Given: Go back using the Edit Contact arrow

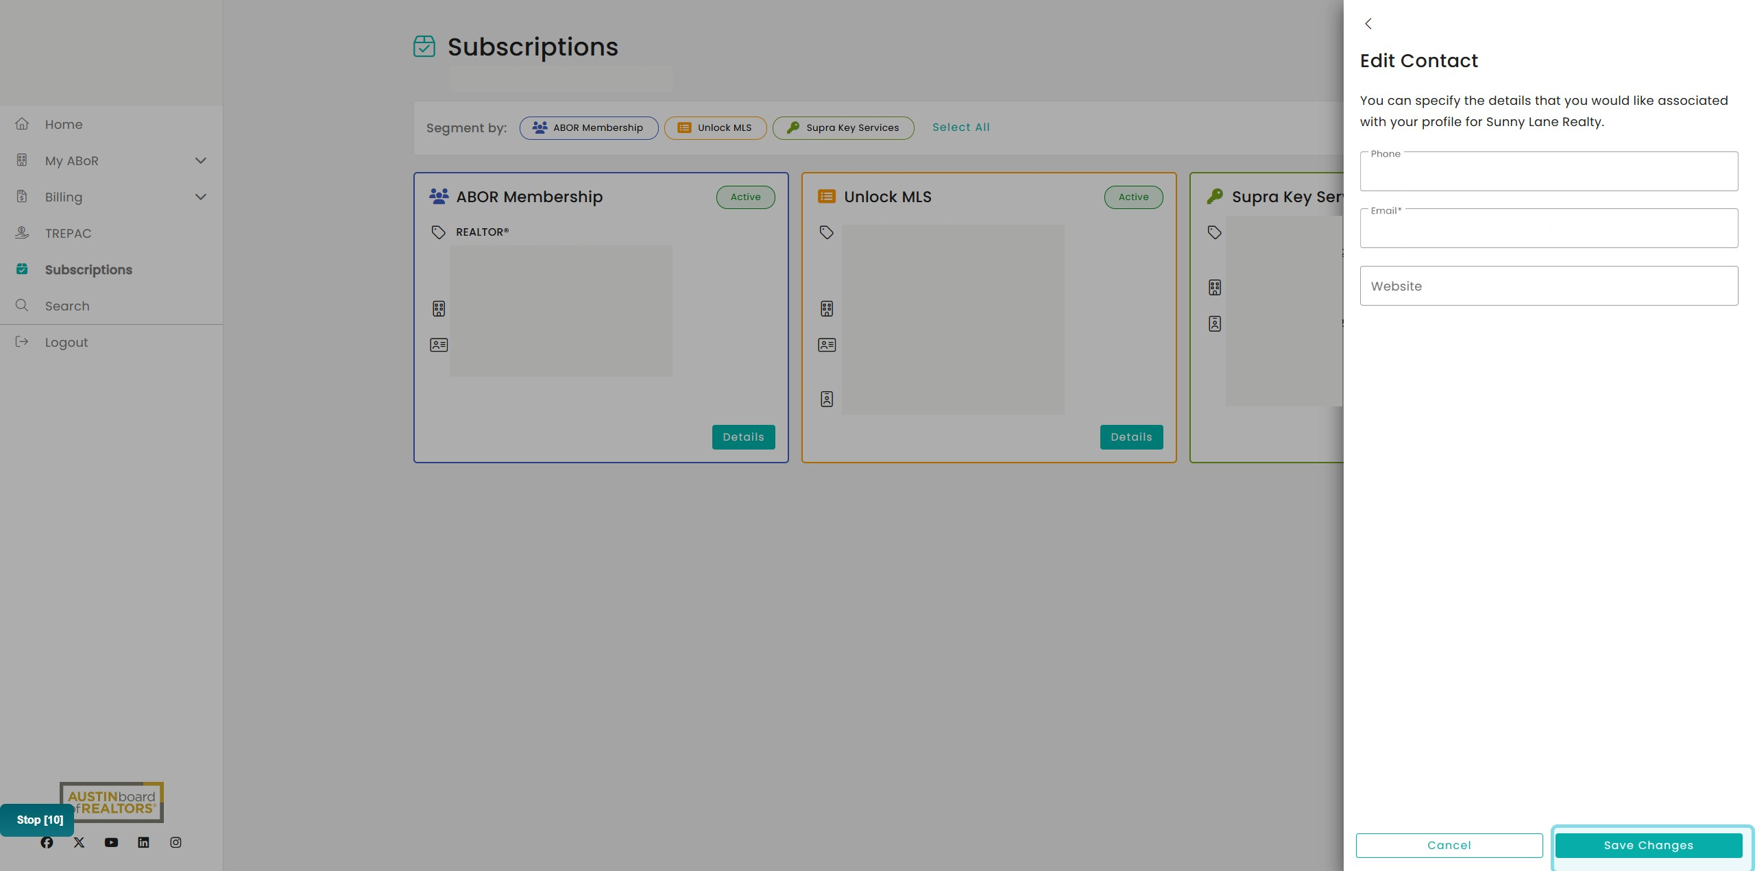Looking at the screenshot, I should [x=1368, y=24].
